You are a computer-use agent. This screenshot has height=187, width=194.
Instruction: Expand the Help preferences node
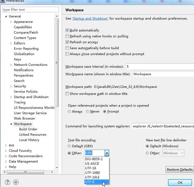pyautogui.click(x=6, y=167)
